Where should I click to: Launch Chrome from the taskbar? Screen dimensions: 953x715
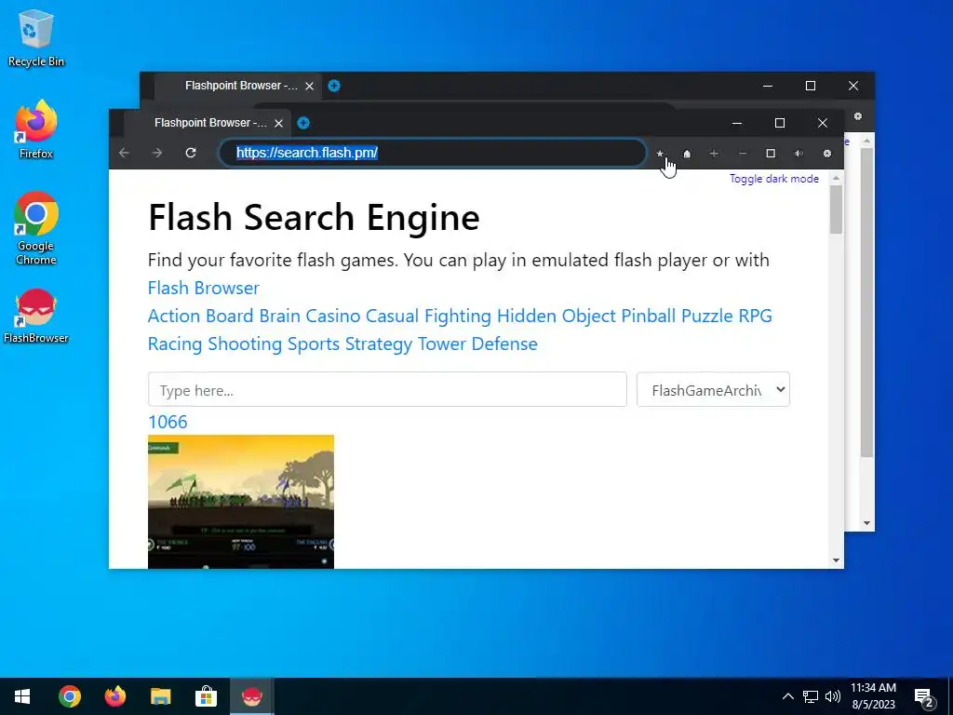tap(69, 696)
